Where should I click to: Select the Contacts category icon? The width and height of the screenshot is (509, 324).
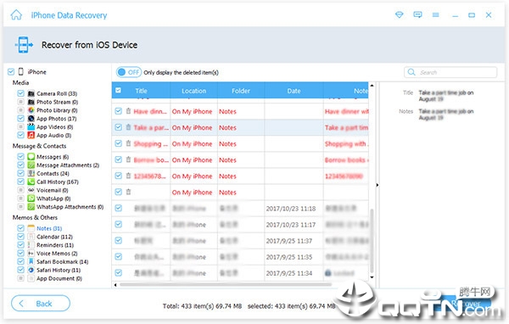(x=31, y=173)
